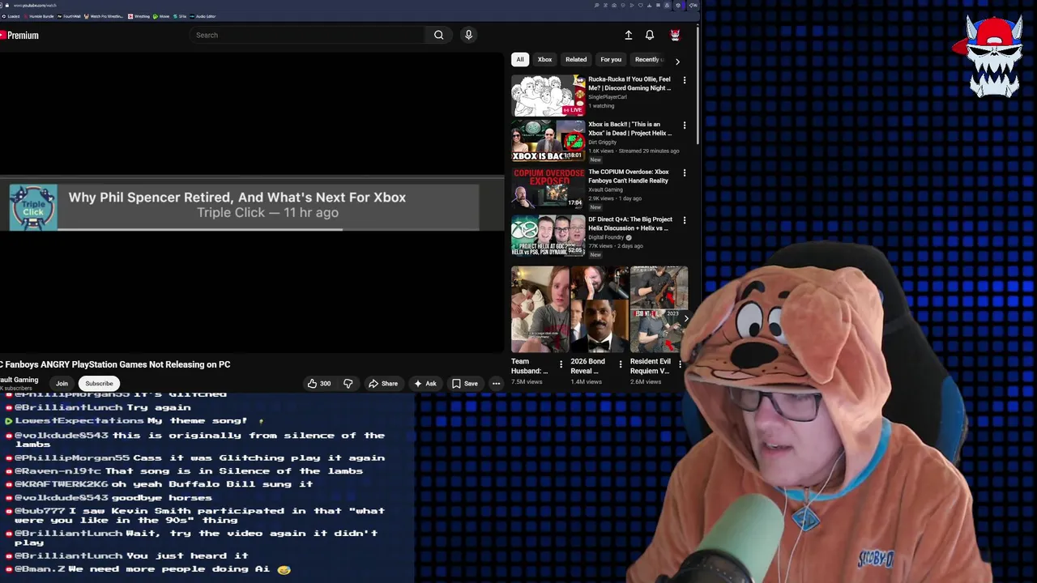Click the Join membership button
Screen dimensions: 1037x583
(62, 383)
